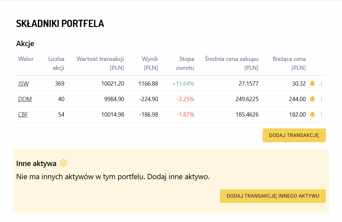Set price alert bell for DOM
Viewport: 342px width, 222px height.
[x=312, y=99]
